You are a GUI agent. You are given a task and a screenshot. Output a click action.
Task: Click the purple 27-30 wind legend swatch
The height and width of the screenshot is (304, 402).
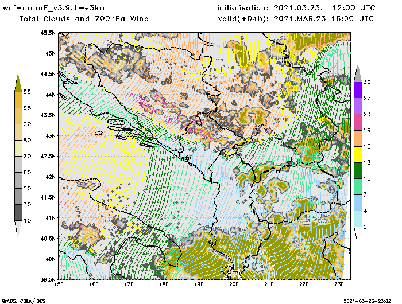(358, 90)
